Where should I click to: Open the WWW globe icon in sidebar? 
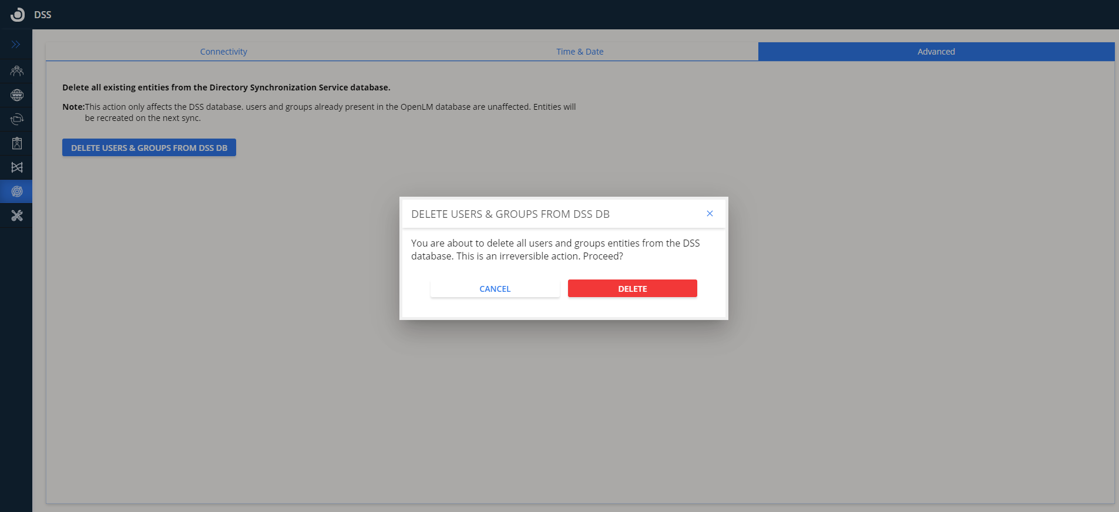tap(17, 95)
